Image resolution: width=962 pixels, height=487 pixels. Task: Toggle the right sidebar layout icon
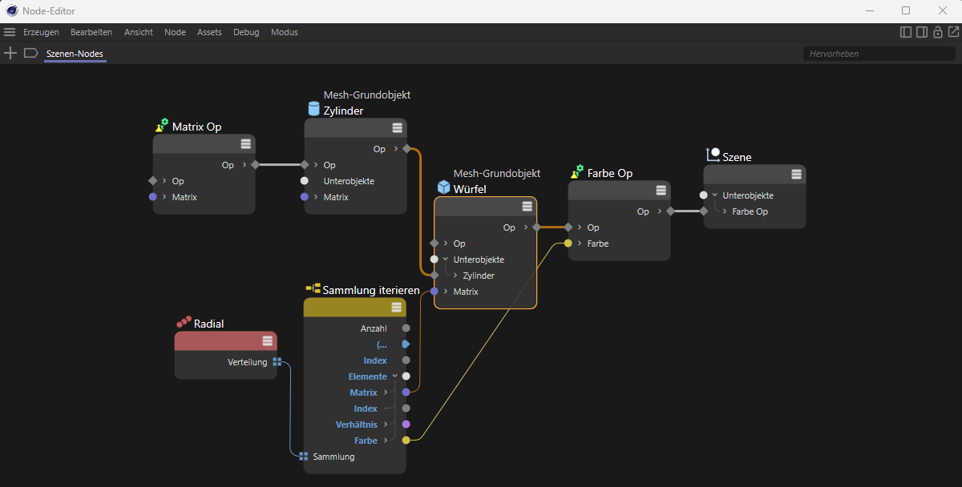click(x=922, y=32)
